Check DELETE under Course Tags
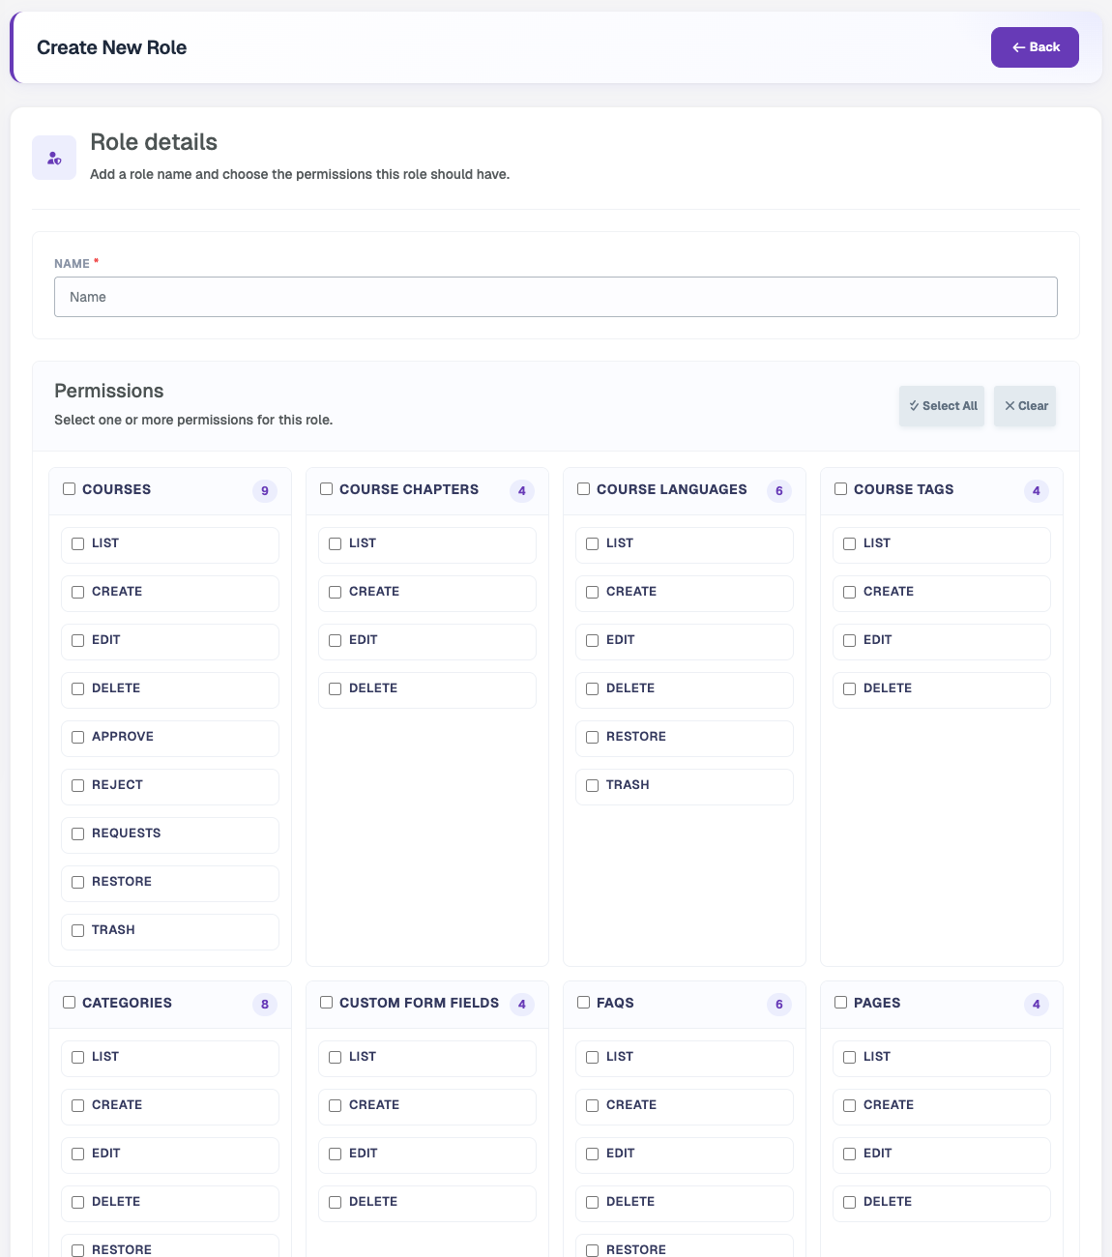 [x=850, y=689]
